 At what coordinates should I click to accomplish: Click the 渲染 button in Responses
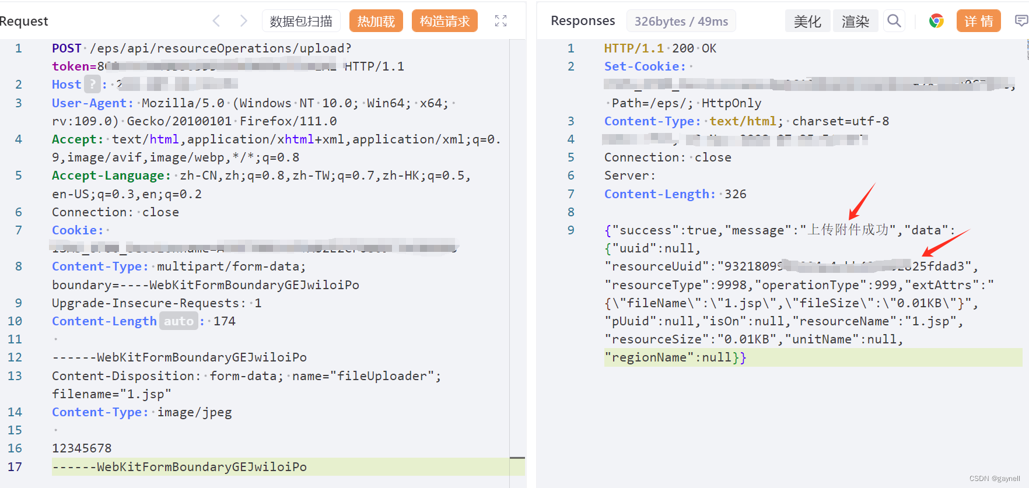tap(855, 21)
